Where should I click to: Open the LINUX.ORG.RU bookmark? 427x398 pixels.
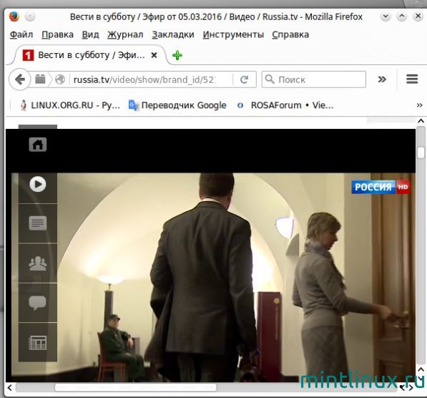pos(70,105)
